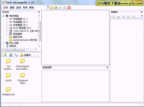Open the 布局 menu
Screen dimensions: 144x107
point(25,8)
